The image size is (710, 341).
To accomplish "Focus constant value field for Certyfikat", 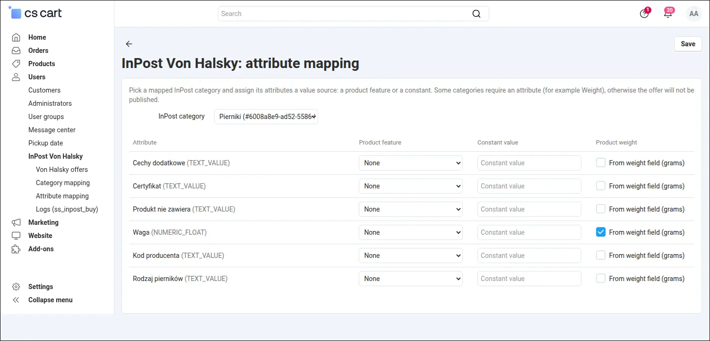I will click(529, 186).
